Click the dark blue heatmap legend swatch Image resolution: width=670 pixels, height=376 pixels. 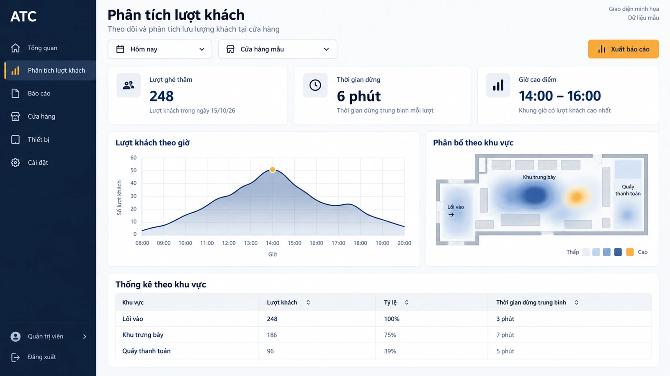tap(618, 252)
